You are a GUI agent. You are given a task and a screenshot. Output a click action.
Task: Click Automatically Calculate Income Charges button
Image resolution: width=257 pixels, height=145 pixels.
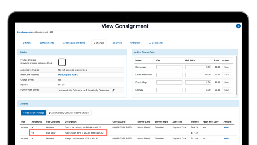[69, 113]
